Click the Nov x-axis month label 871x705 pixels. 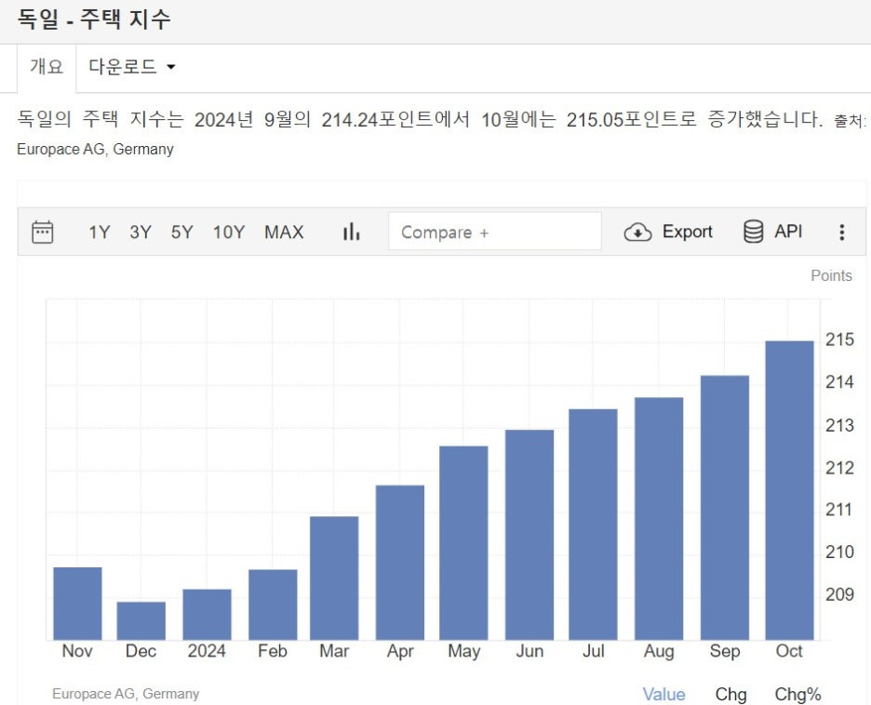click(x=77, y=651)
